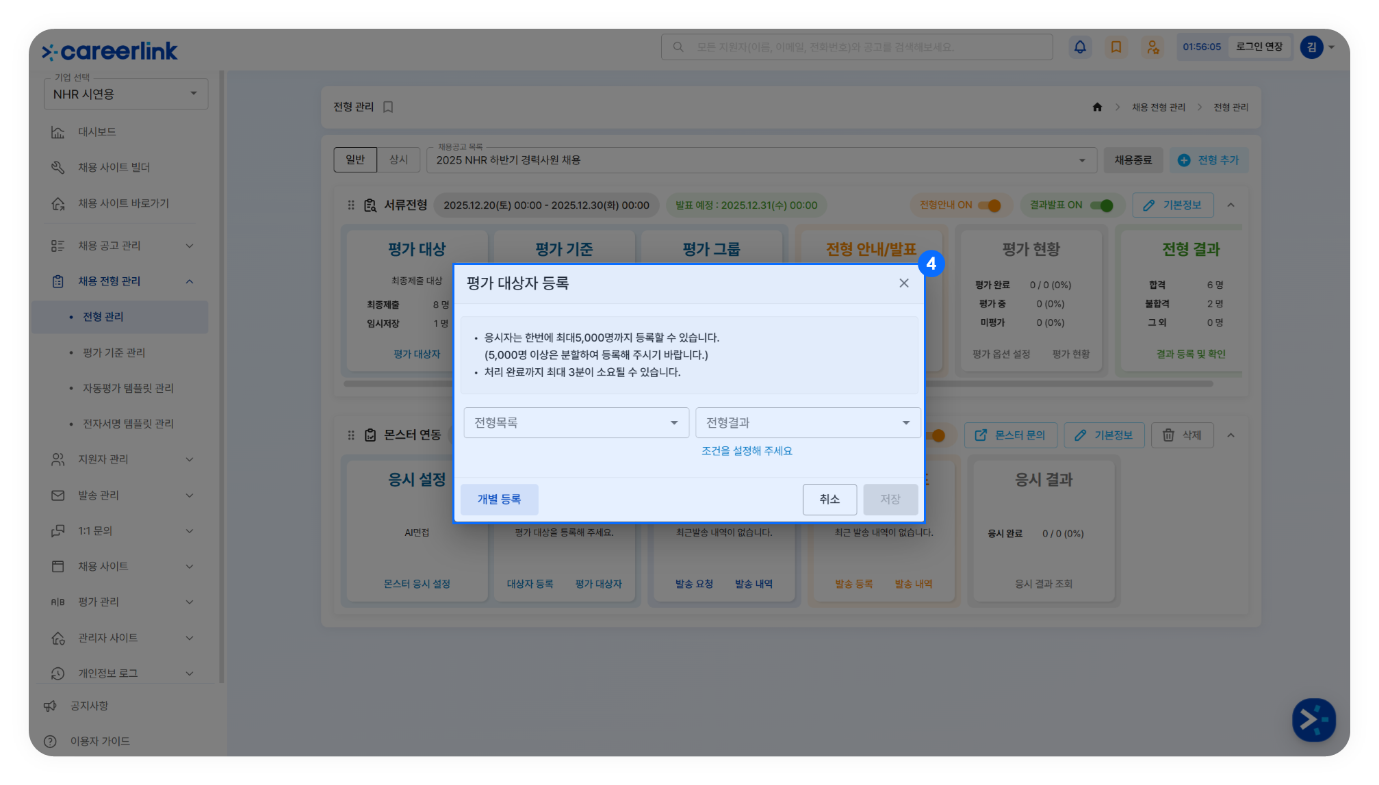Click the 개별 등록 button
The image size is (1379, 785).
[x=499, y=500]
